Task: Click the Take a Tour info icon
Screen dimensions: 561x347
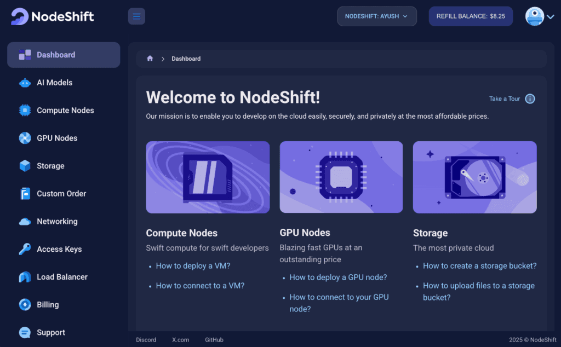Action: [530, 99]
